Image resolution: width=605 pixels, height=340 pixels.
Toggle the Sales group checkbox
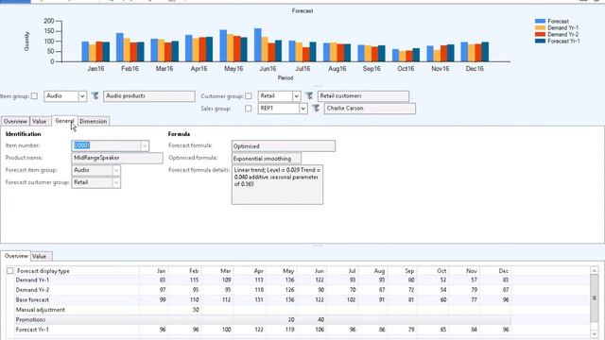[x=249, y=109]
